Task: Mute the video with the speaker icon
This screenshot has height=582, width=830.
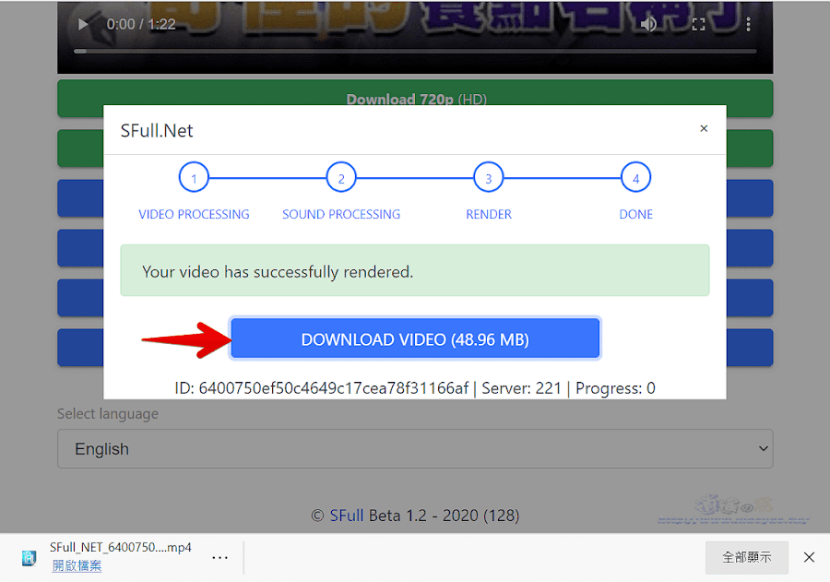Action: tap(648, 24)
